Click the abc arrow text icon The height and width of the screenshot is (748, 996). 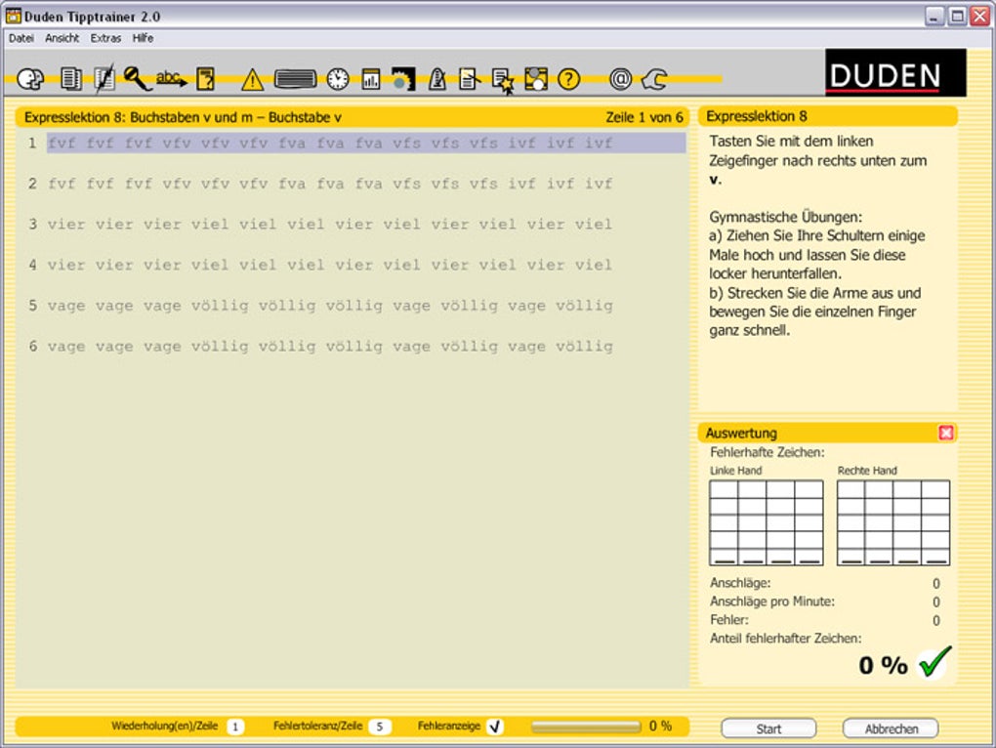(x=172, y=79)
